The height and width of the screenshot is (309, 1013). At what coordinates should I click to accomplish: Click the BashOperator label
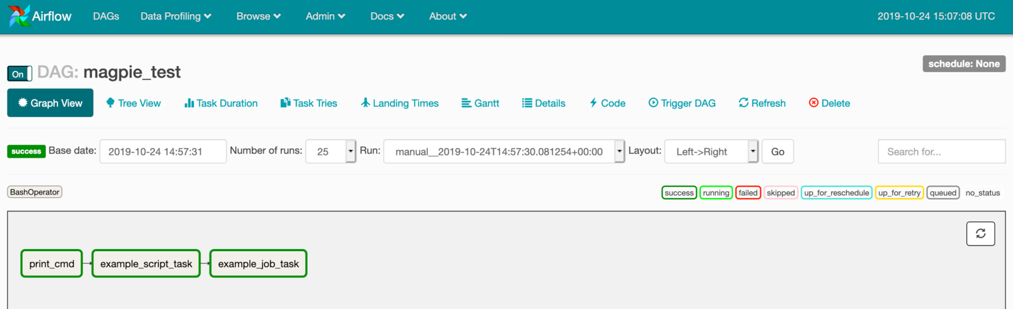tap(34, 192)
